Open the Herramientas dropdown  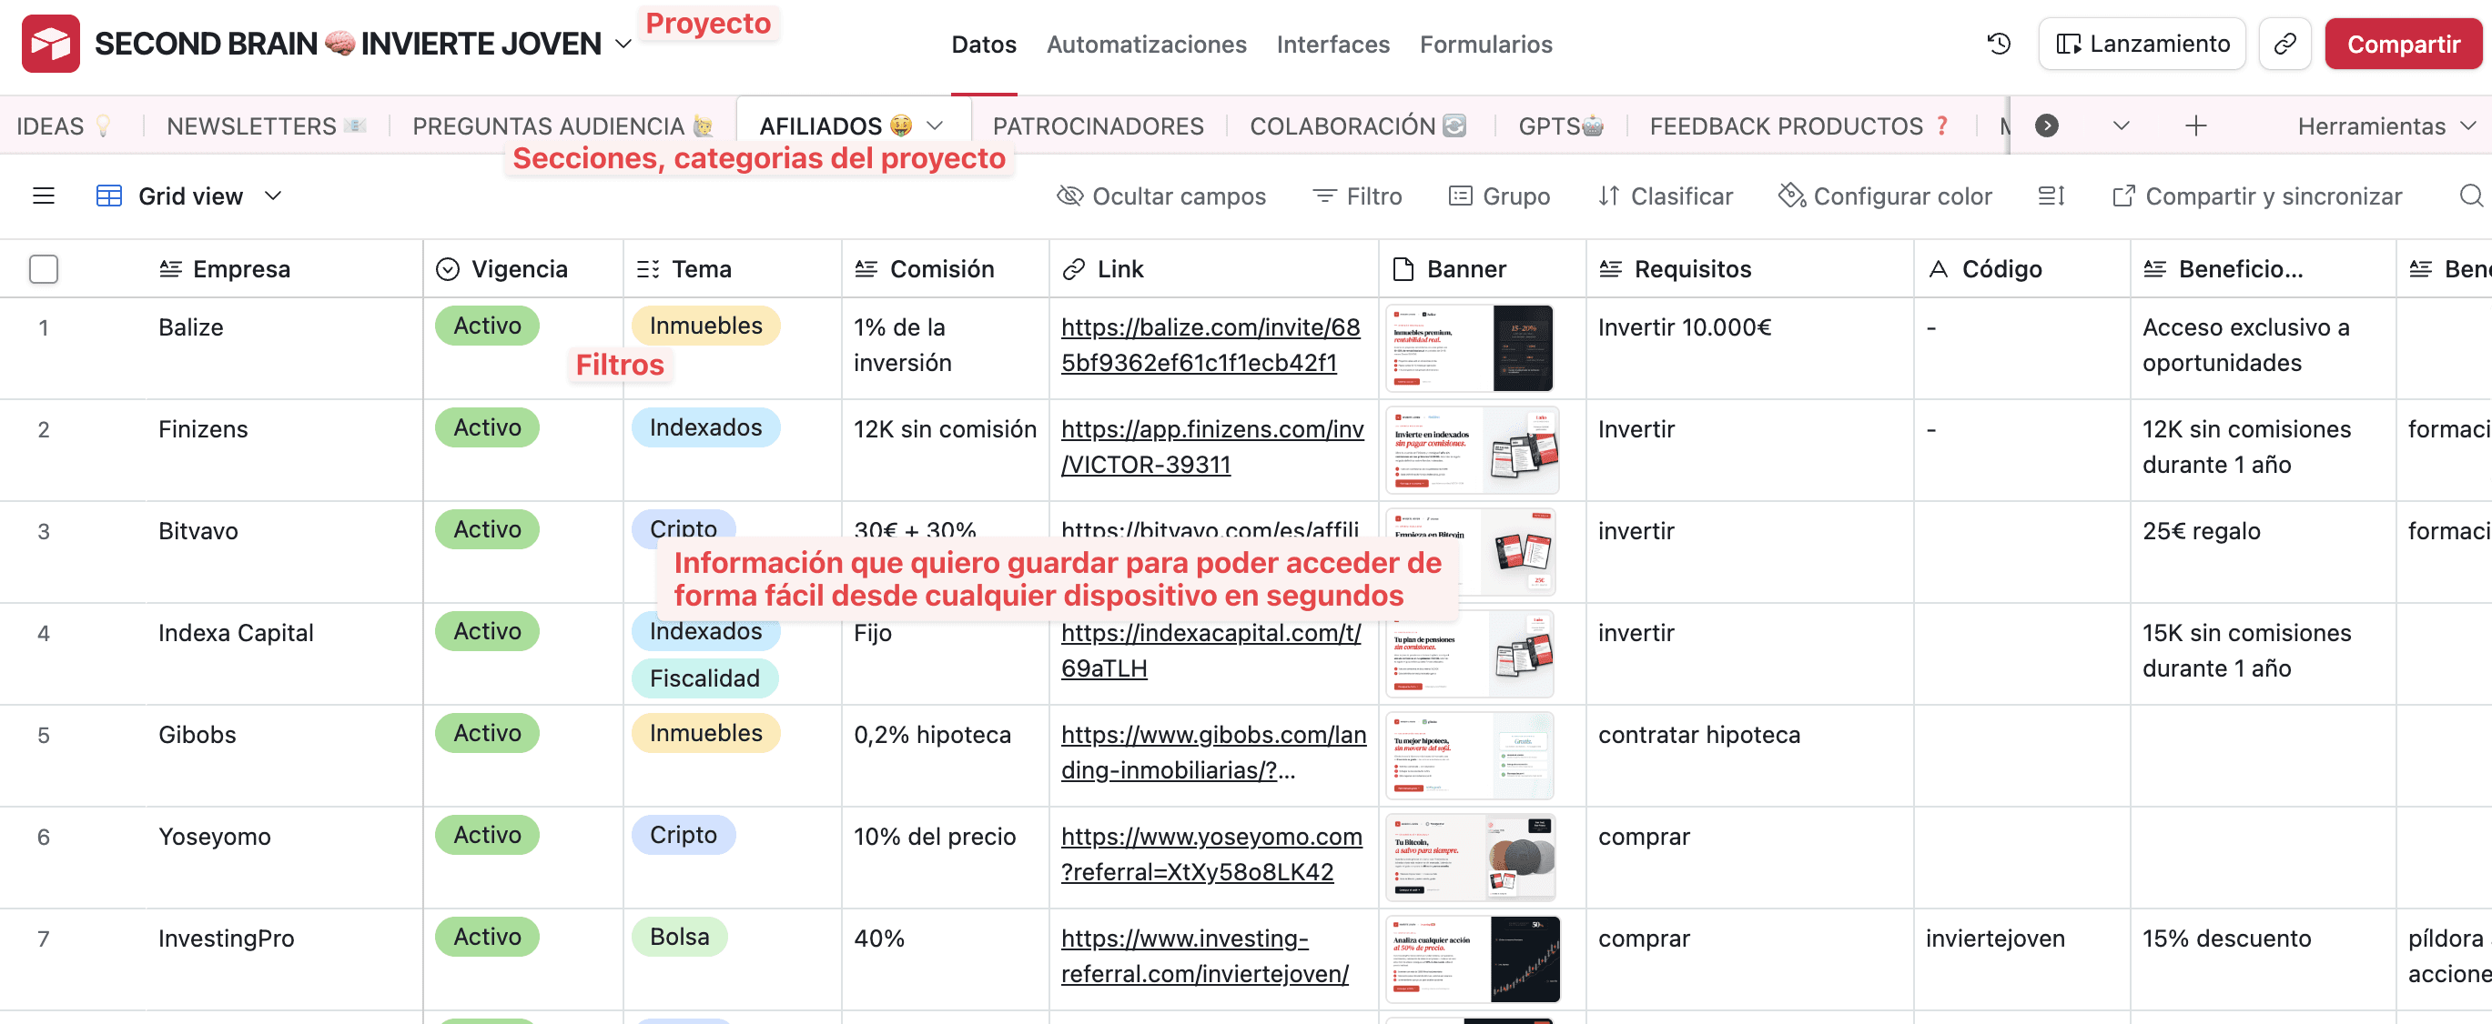click(2386, 125)
